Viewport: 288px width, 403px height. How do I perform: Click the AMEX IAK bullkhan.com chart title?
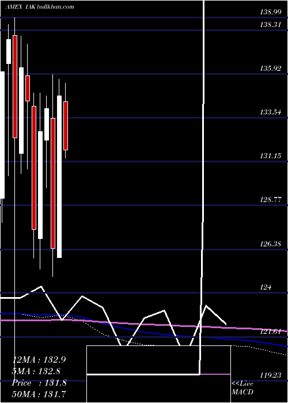[40, 7]
